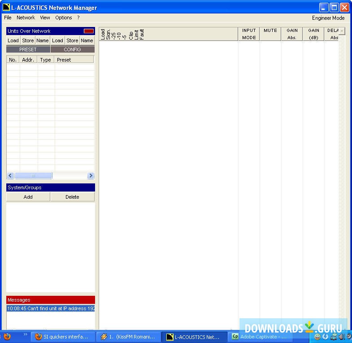Image resolution: width=352 pixels, height=343 pixels.
Task: Click the preset Load button above PRESET
Action: 13,40
